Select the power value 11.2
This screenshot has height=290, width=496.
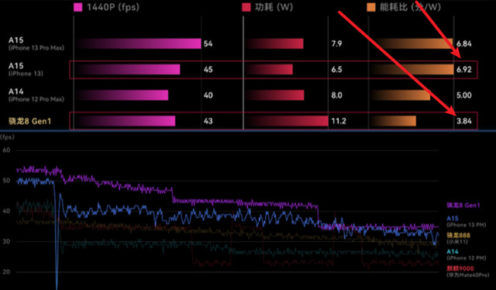coord(339,121)
